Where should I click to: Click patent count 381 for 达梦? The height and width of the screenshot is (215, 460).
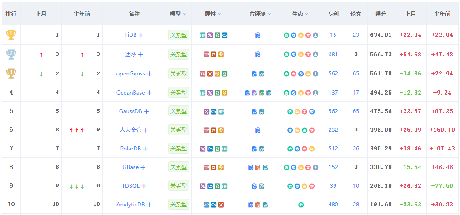click(333, 54)
